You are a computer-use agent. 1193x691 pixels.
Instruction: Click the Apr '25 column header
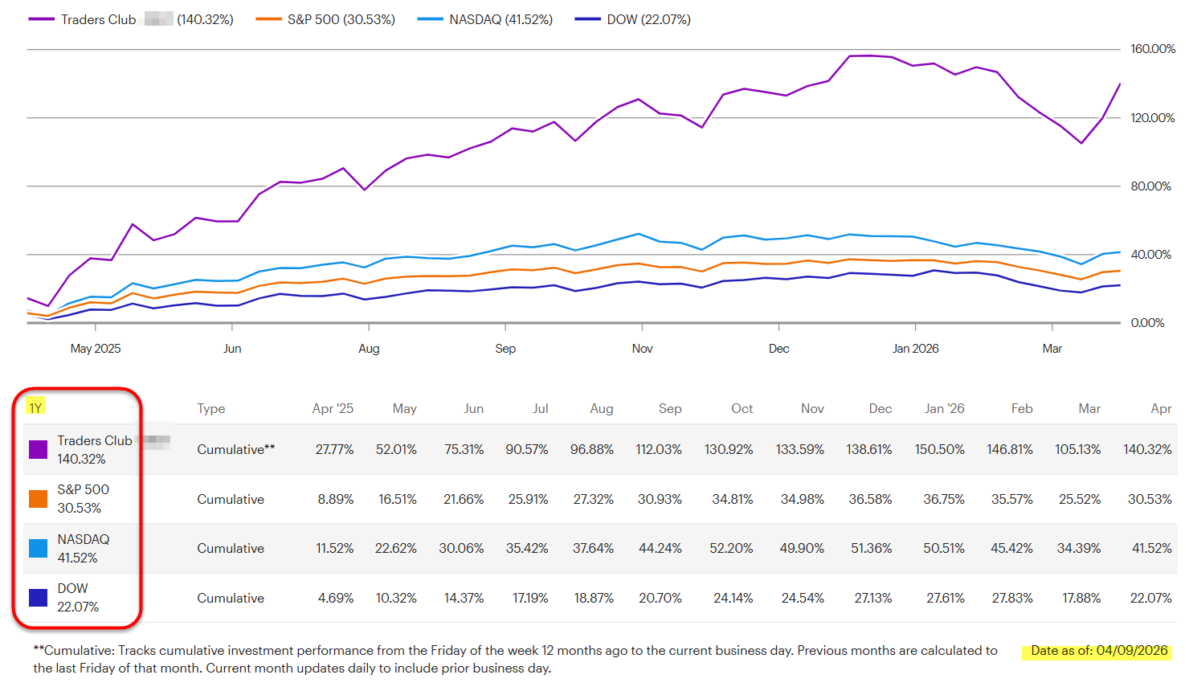click(x=333, y=408)
